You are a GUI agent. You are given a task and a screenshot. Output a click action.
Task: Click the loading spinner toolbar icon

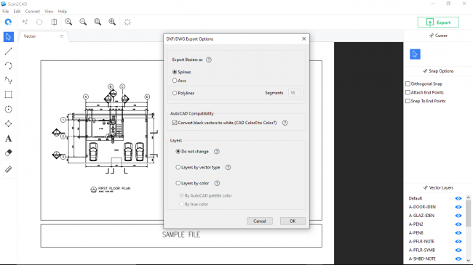[x=127, y=22]
